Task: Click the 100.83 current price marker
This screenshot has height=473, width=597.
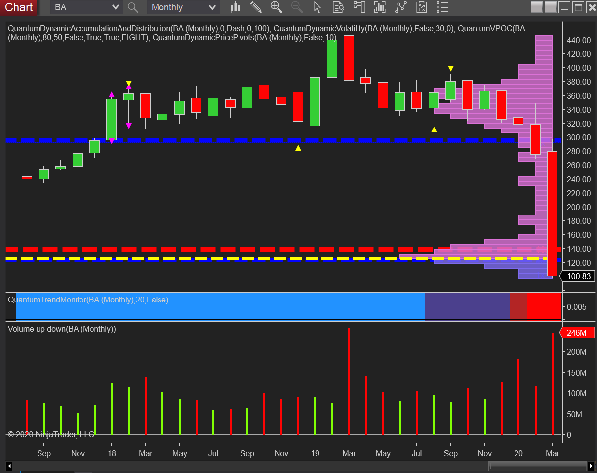Action: [578, 276]
